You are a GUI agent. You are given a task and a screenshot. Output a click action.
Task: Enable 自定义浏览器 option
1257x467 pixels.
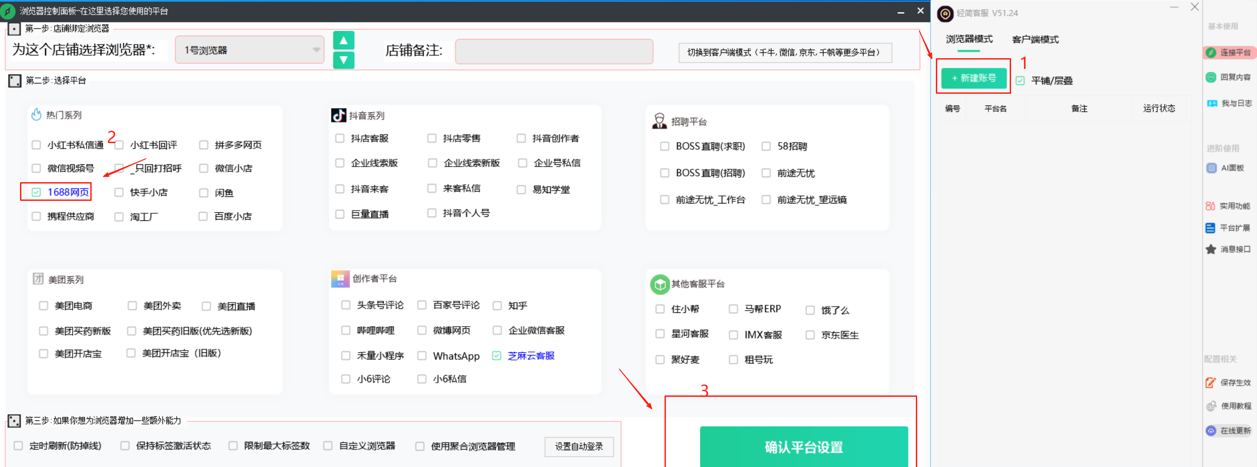(328, 446)
